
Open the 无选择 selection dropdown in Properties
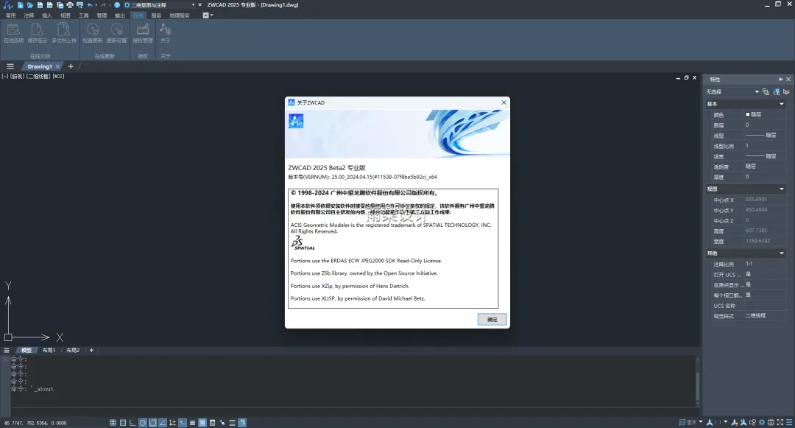[732, 92]
